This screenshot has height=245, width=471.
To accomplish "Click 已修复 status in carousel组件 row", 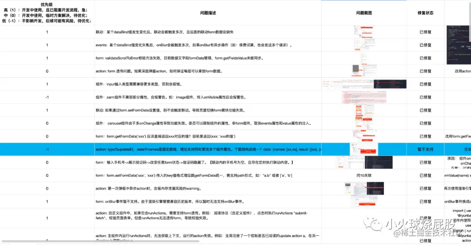I will click(x=425, y=123).
